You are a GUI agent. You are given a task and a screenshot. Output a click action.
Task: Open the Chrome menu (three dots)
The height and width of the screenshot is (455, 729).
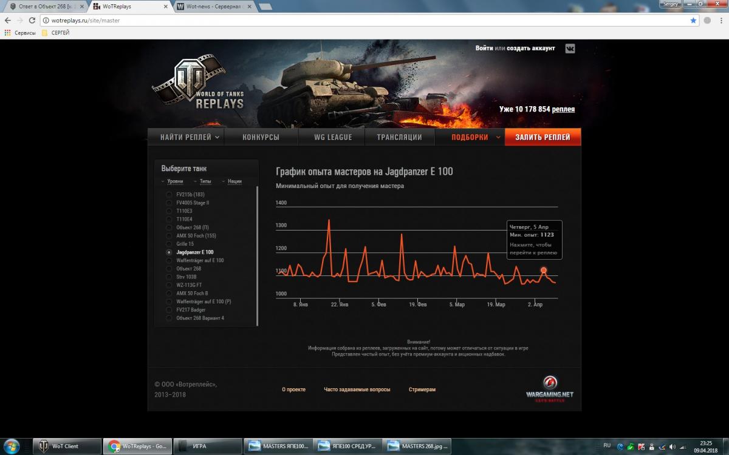pyautogui.click(x=720, y=20)
